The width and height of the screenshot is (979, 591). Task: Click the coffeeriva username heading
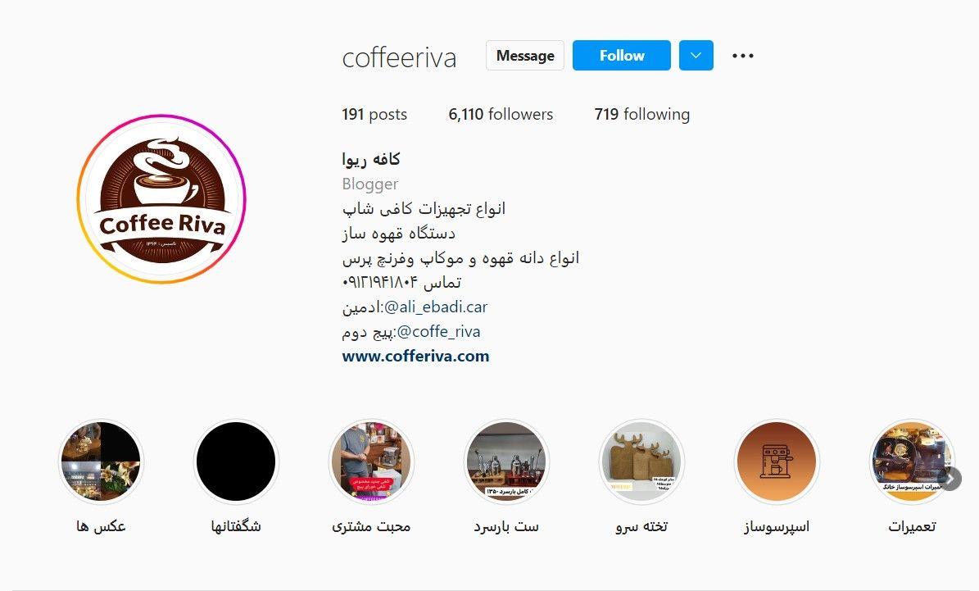pos(399,57)
